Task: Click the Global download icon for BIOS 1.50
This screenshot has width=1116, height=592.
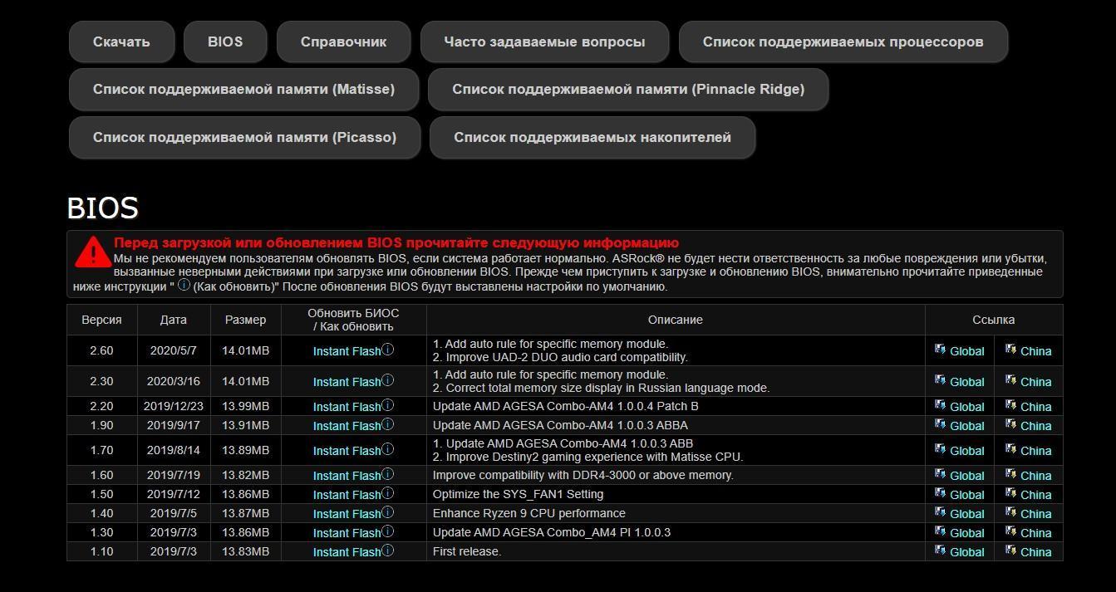Action: click(x=940, y=493)
